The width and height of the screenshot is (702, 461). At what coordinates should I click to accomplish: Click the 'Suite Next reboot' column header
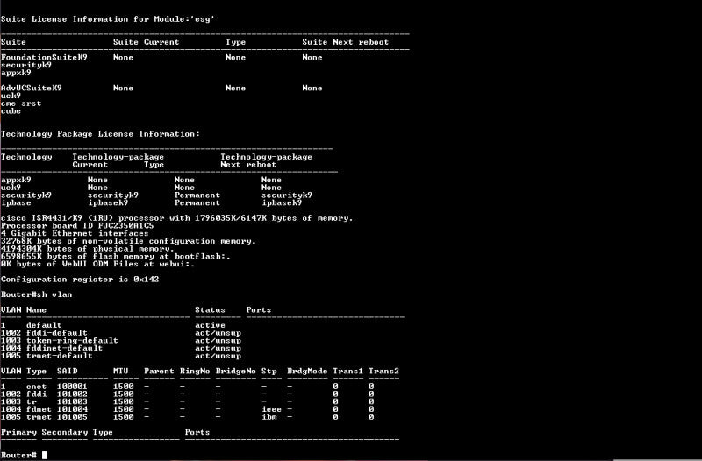[x=345, y=42]
